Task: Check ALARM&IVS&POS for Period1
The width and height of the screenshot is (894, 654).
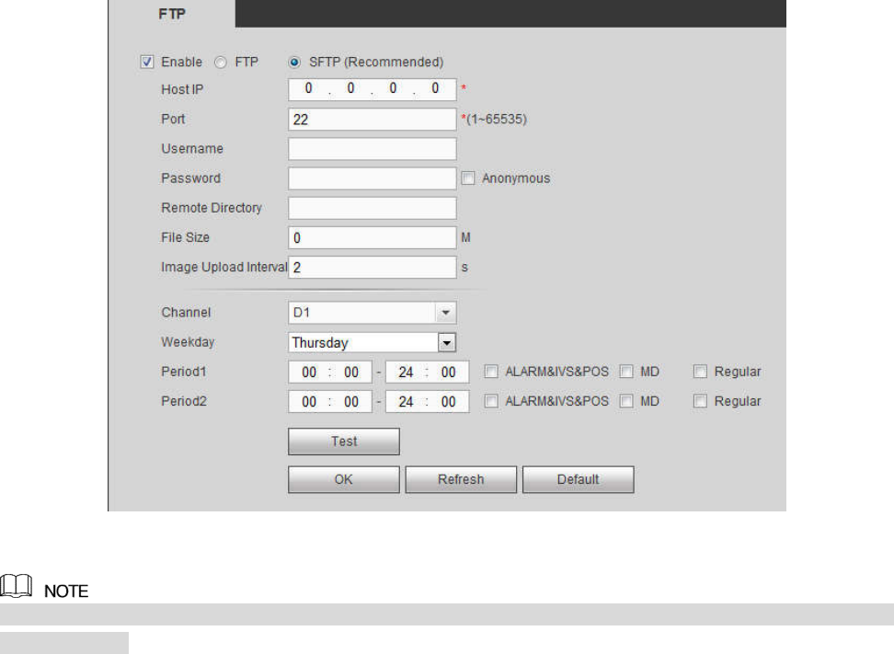Action: (x=491, y=372)
